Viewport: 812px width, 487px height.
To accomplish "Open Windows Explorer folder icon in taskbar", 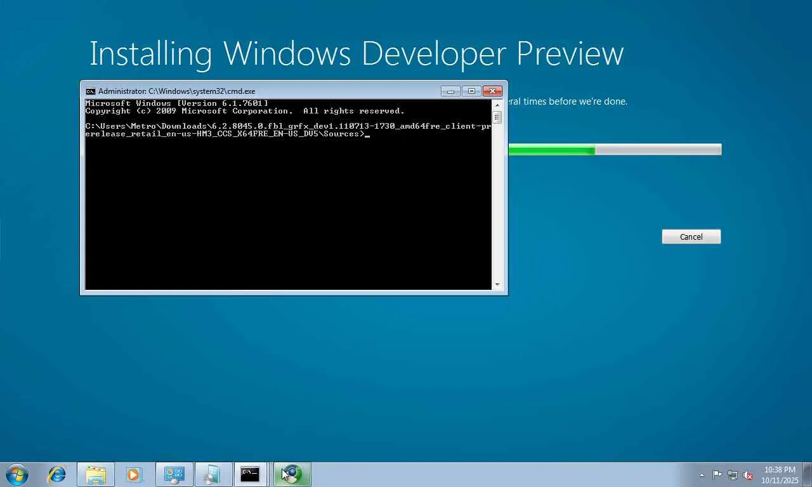I will 96,474.
